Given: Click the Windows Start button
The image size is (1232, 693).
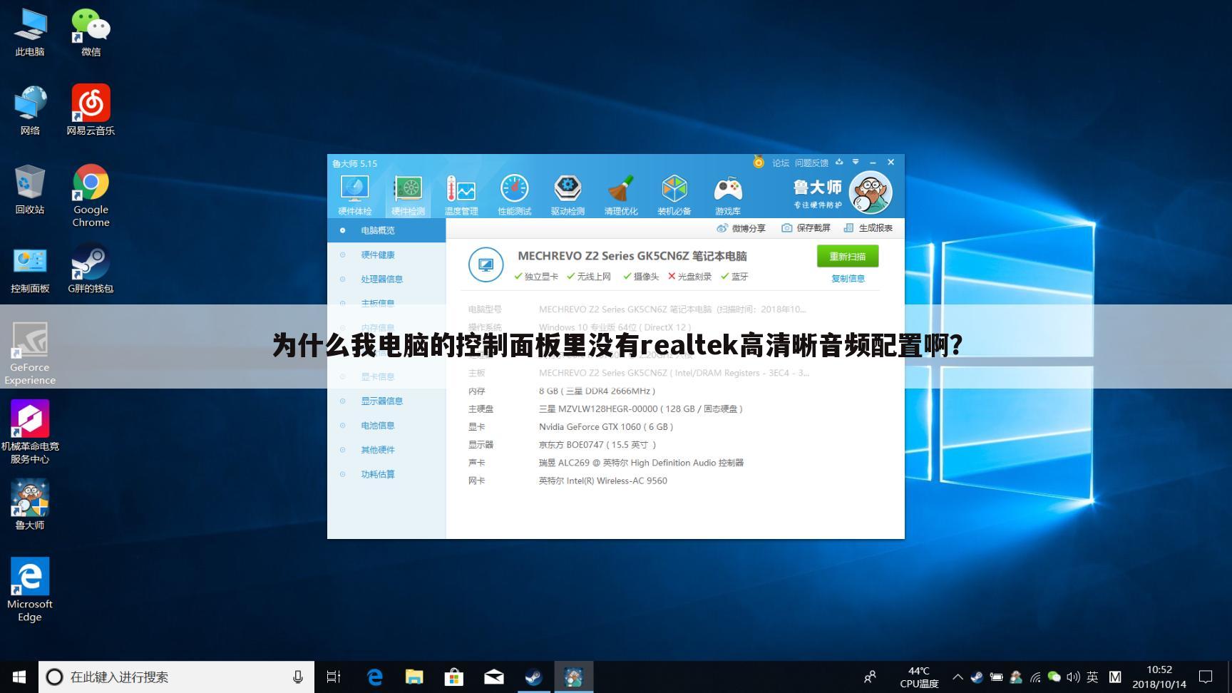Looking at the screenshot, I should pyautogui.click(x=19, y=677).
